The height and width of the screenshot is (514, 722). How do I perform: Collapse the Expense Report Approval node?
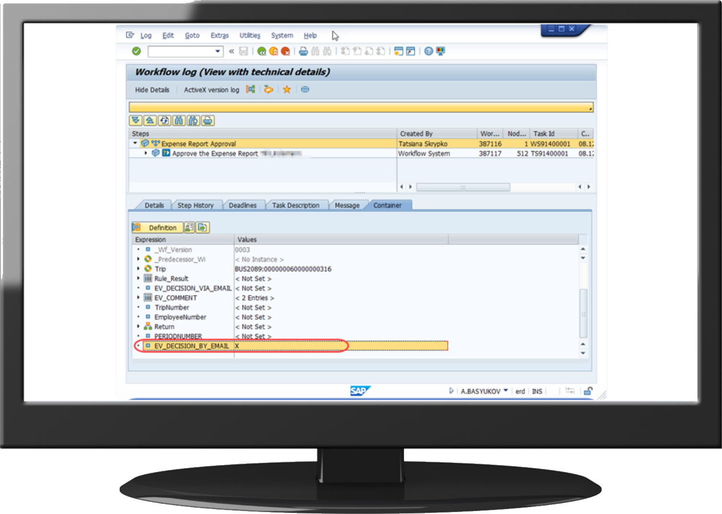point(135,143)
